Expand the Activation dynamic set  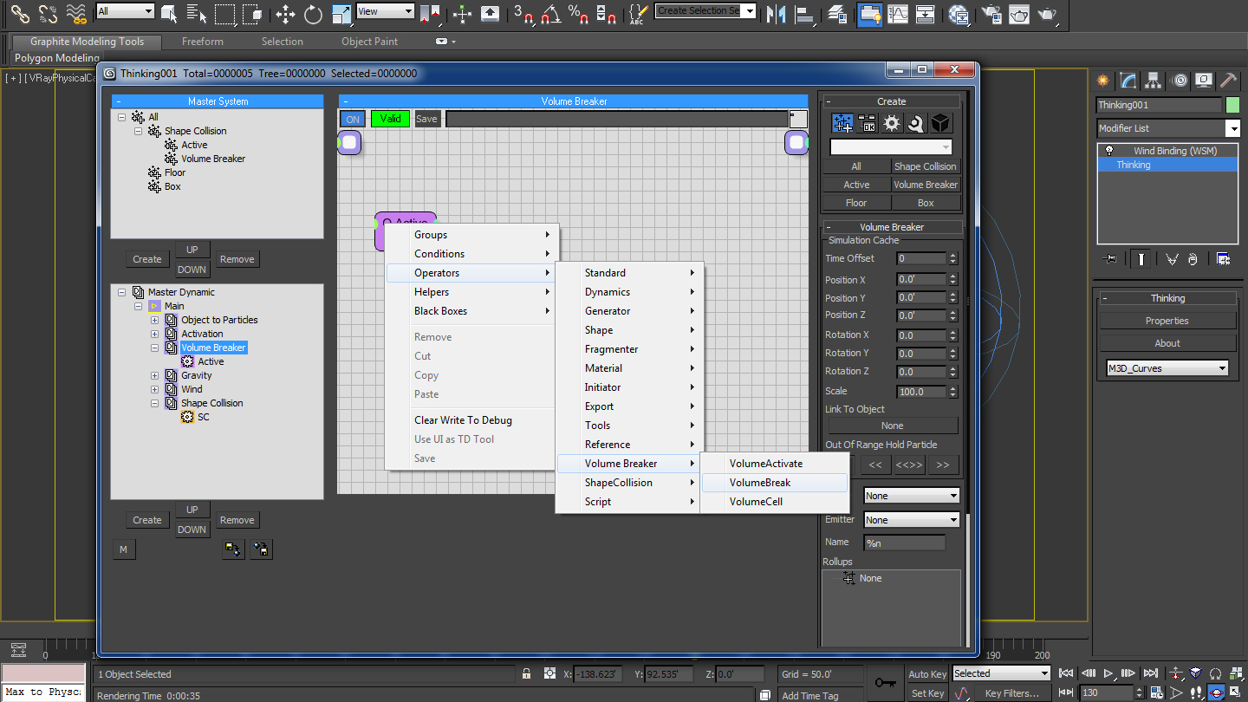[155, 334]
